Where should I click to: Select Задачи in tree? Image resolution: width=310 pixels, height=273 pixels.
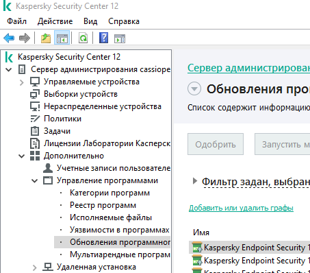click(57, 131)
